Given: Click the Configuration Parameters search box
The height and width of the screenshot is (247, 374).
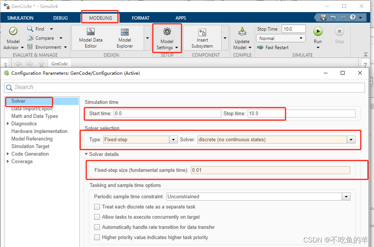Looking at the screenshot, I should [185, 87].
